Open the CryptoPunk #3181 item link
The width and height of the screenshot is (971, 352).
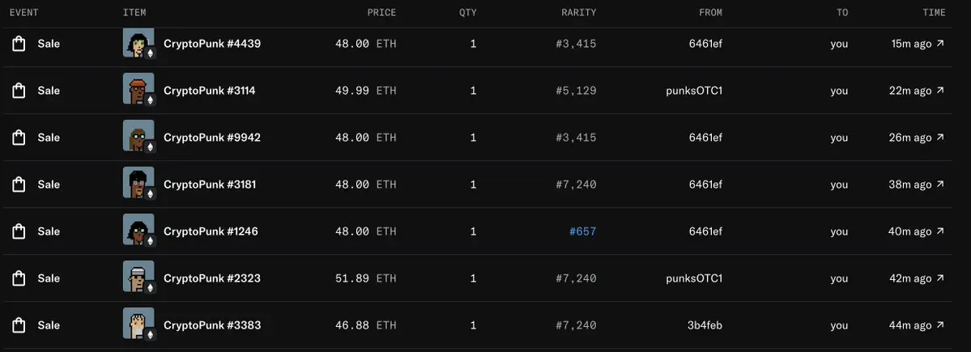coord(209,184)
